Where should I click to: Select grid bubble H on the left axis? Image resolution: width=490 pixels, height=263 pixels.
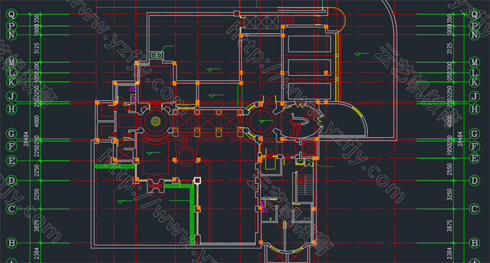coord(11,109)
